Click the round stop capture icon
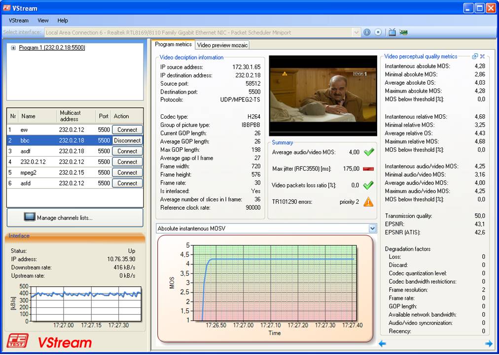The image size is (499, 355). 378,32
